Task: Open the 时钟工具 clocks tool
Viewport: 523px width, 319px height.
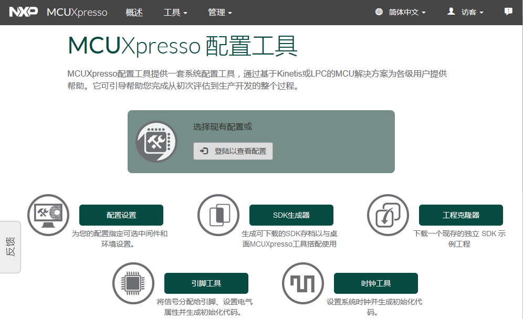Action: coord(376,283)
